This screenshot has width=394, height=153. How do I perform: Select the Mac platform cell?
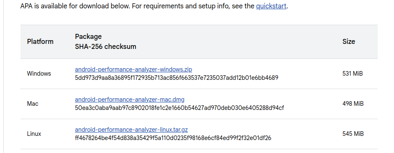coord(33,104)
